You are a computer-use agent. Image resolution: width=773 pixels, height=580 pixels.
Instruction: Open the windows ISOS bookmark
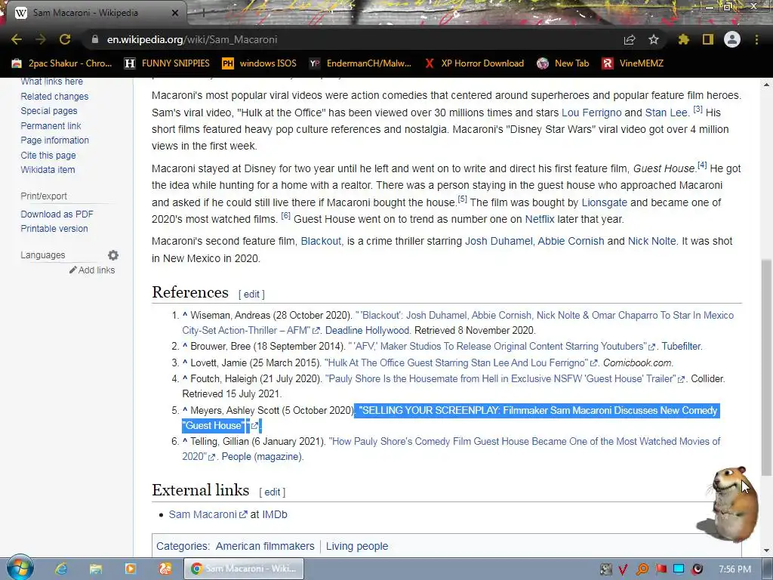260,63
